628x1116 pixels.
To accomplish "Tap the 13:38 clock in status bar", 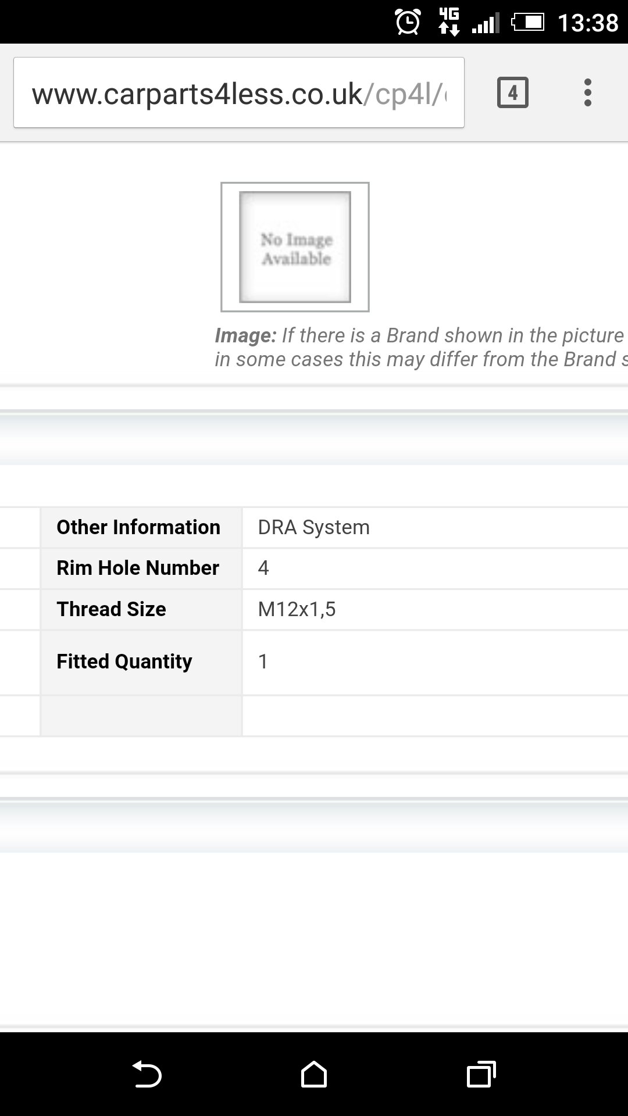I will (x=587, y=23).
